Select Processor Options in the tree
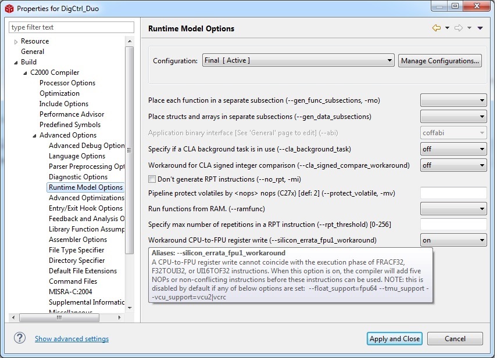Screen dimensions: 497x358 (67, 83)
